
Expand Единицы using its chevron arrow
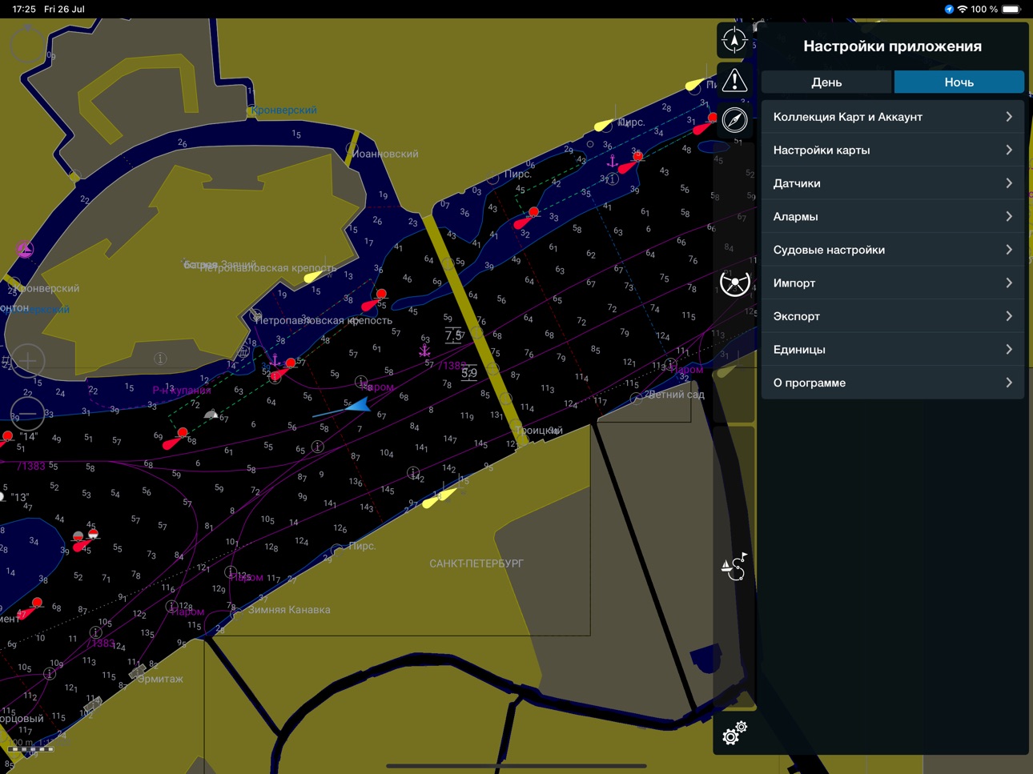pyautogui.click(x=1009, y=349)
